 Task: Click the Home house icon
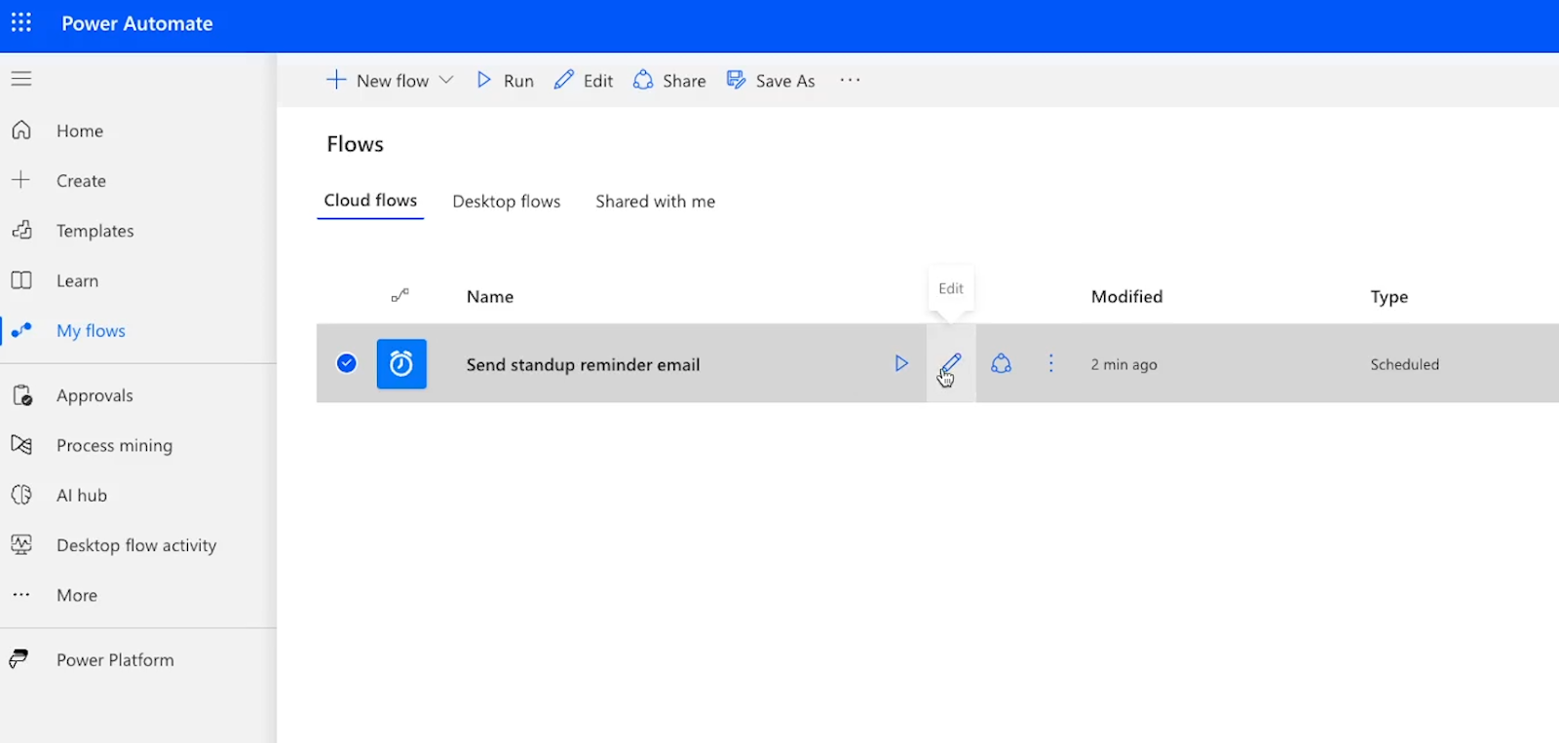(x=21, y=130)
